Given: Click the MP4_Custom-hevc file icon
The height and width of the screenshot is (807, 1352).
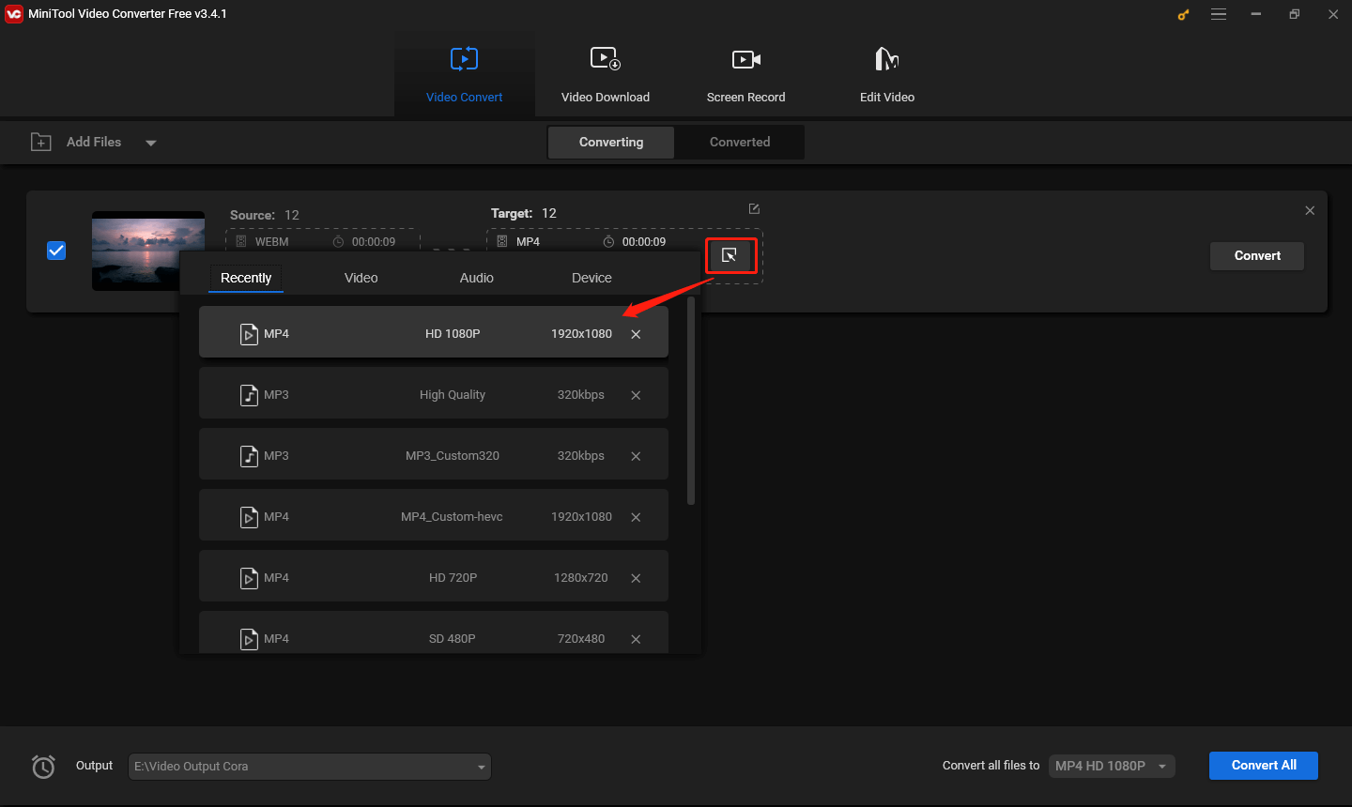Looking at the screenshot, I should click(x=249, y=517).
